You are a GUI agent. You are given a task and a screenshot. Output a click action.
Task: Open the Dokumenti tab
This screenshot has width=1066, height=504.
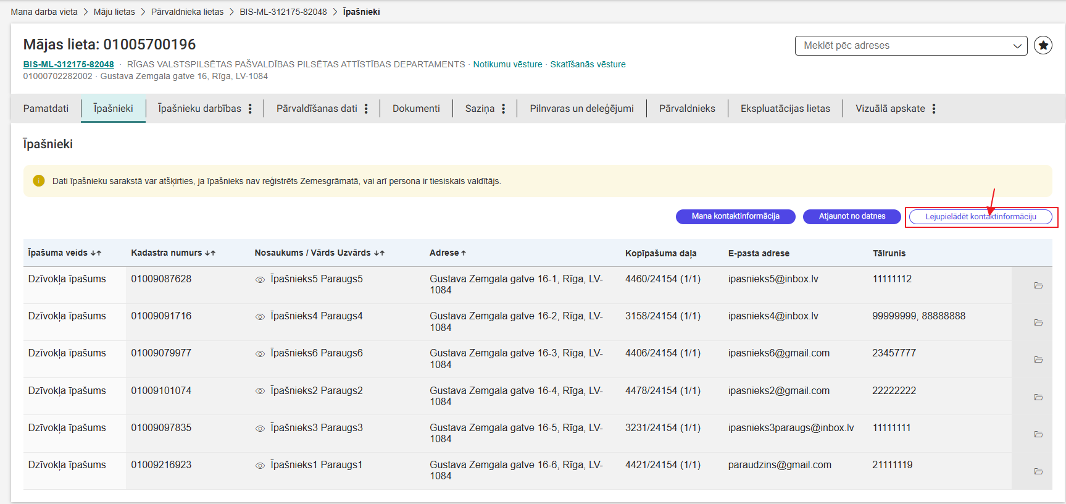[416, 109]
